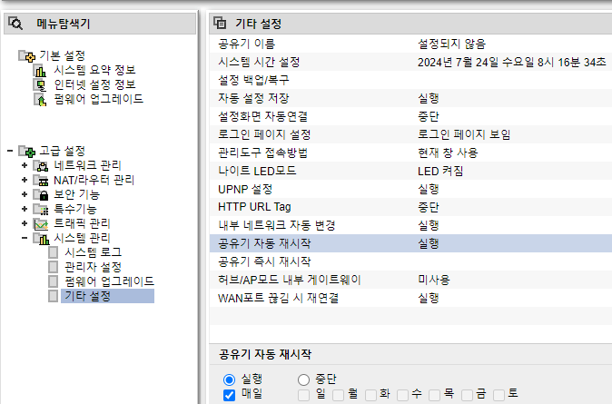This screenshot has height=404, width=612.
Task: Select the UPNP 설정 row
Action: pyautogui.click(x=410, y=190)
